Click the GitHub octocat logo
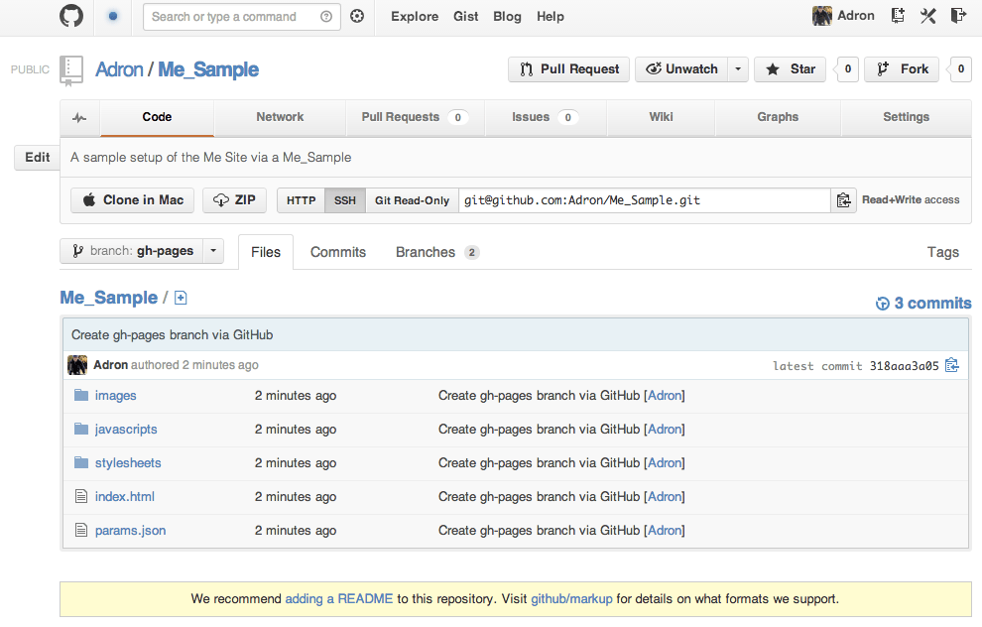 point(71,16)
